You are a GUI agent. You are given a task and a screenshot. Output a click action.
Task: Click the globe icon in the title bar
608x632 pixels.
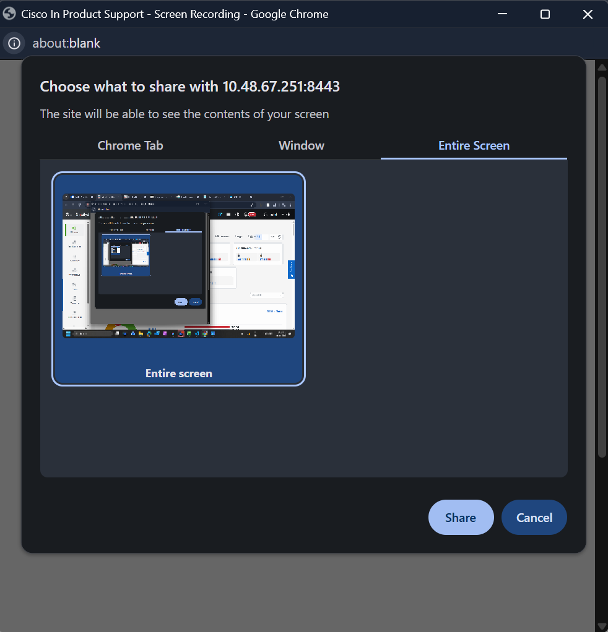(10, 14)
